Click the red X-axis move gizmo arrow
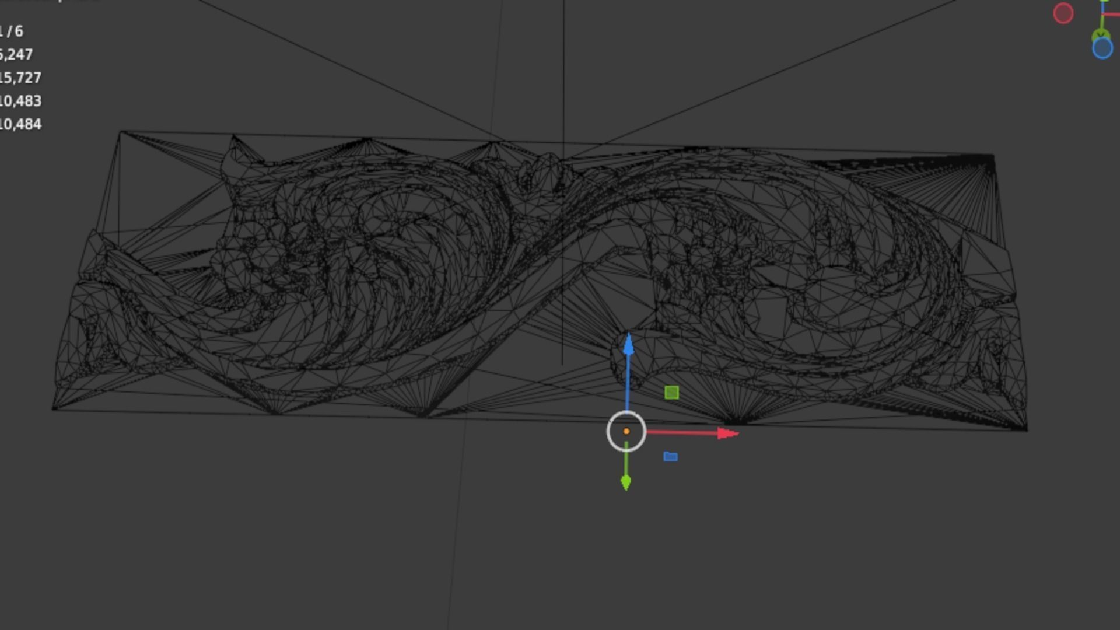Screen dimensions: 1120x630 click(x=726, y=433)
